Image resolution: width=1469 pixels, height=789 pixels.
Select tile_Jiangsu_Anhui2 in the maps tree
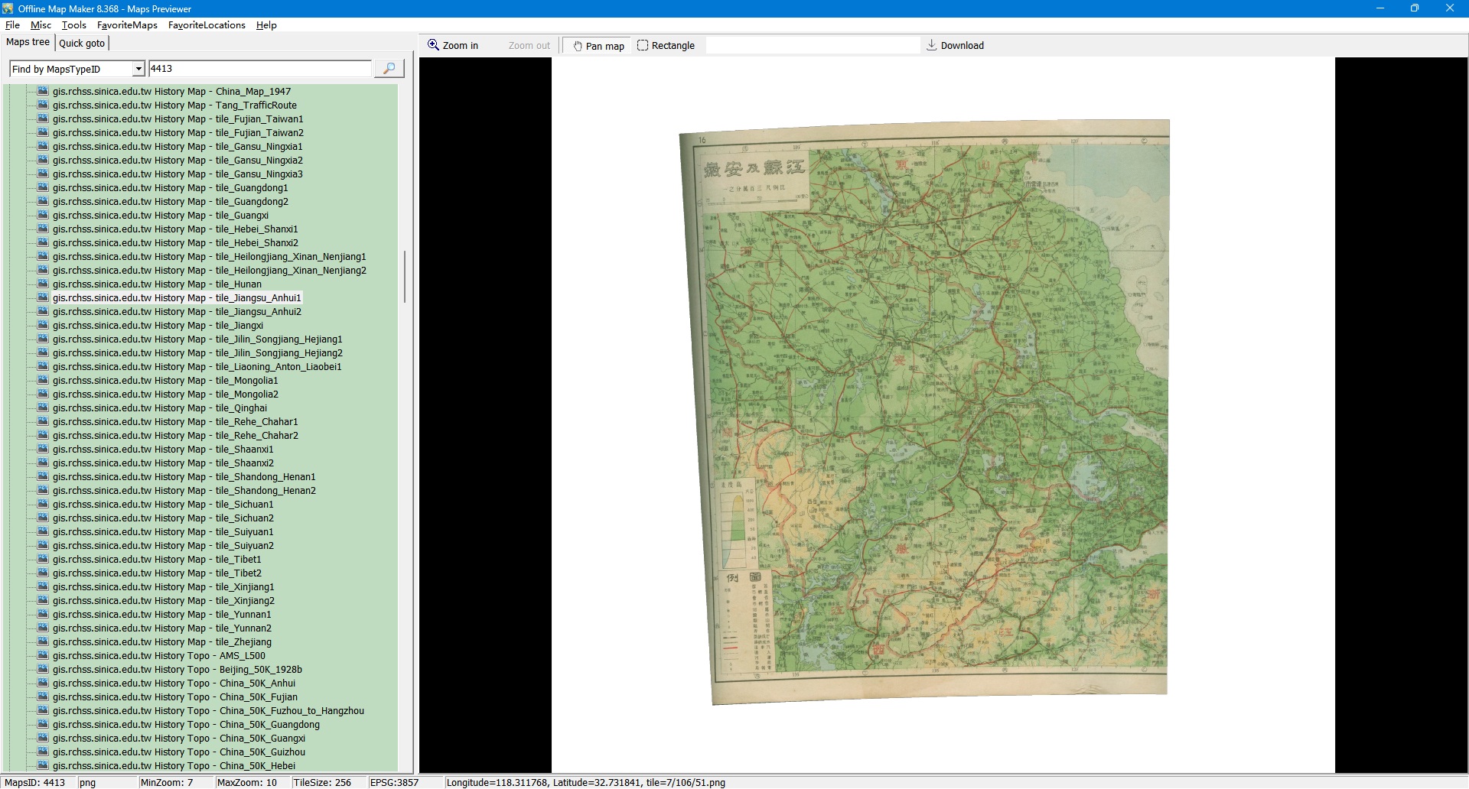pos(177,312)
